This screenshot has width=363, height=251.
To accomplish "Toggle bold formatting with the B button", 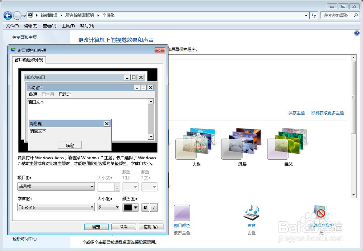I will pyautogui.click(x=145, y=207).
